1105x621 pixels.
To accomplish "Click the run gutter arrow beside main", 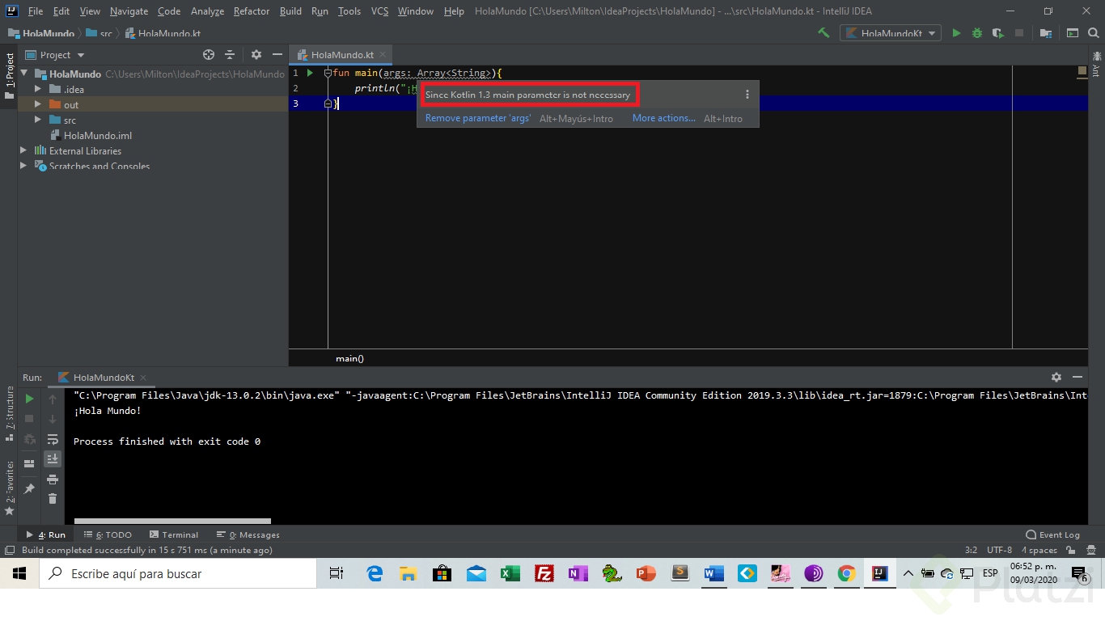I will click(310, 73).
